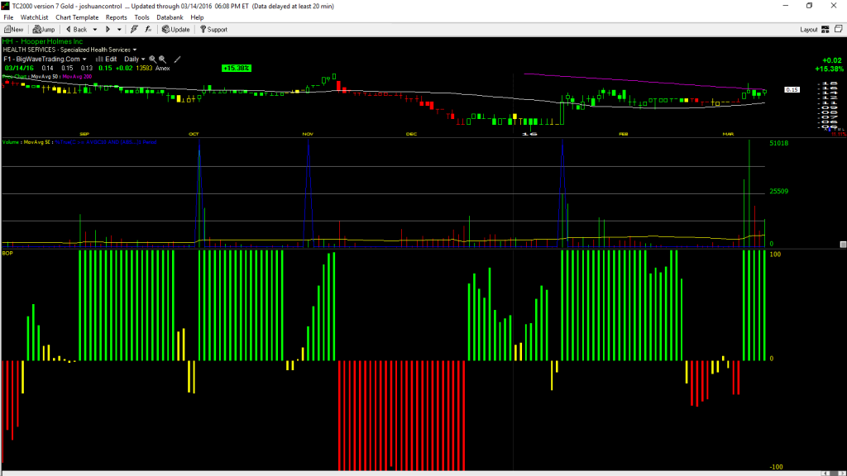847x476 pixels.
Task: Click the chart Edit button
Action: (107, 59)
